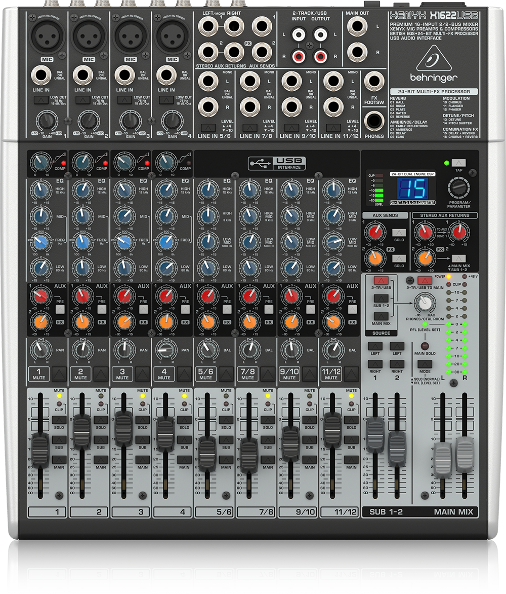The width and height of the screenshot is (506, 594).
Task: Click the channel 9/10 fader
Action: pyautogui.click(x=291, y=443)
